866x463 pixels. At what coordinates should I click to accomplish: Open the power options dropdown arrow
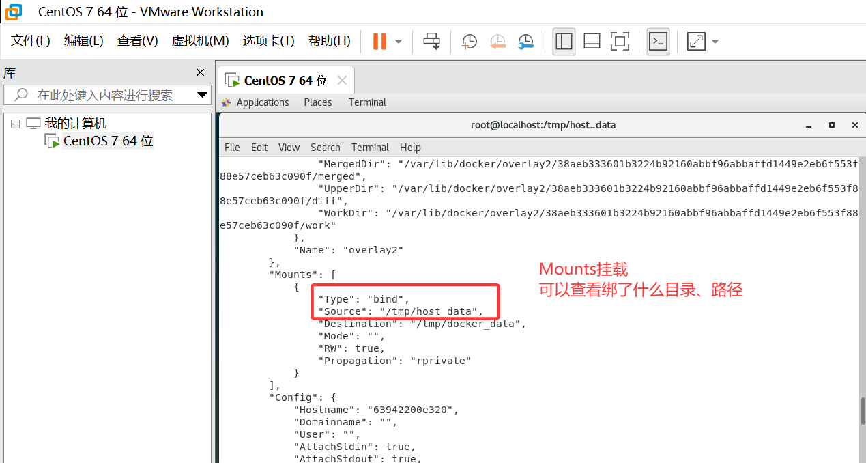(399, 42)
